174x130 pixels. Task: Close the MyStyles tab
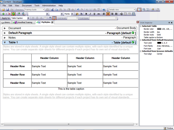[x=52, y=22]
